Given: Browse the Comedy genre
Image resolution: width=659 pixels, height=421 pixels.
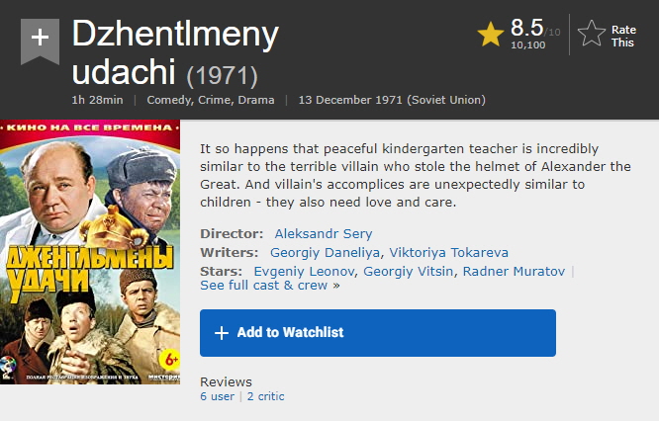Looking at the screenshot, I should pyautogui.click(x=170, y=100).
